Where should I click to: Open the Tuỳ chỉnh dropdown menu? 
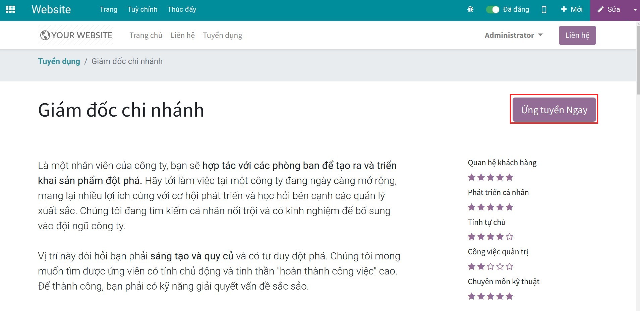point(142,9)
